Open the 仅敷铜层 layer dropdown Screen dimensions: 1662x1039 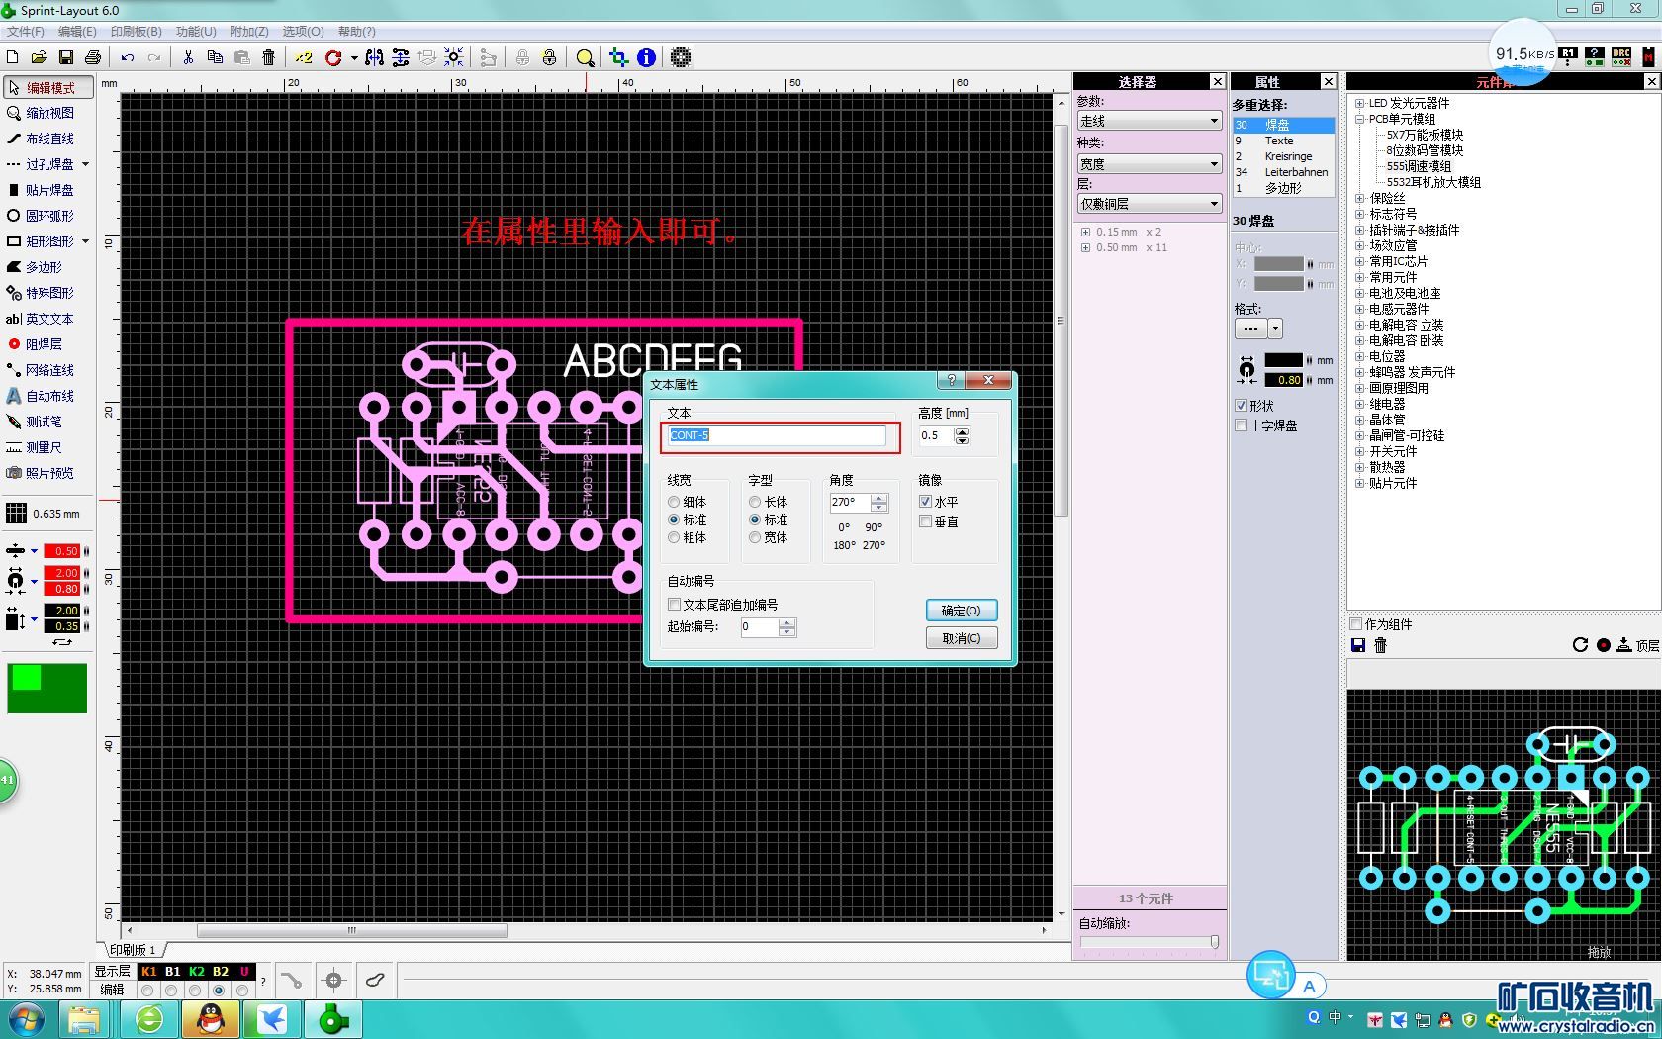(x=1149, y=204)
